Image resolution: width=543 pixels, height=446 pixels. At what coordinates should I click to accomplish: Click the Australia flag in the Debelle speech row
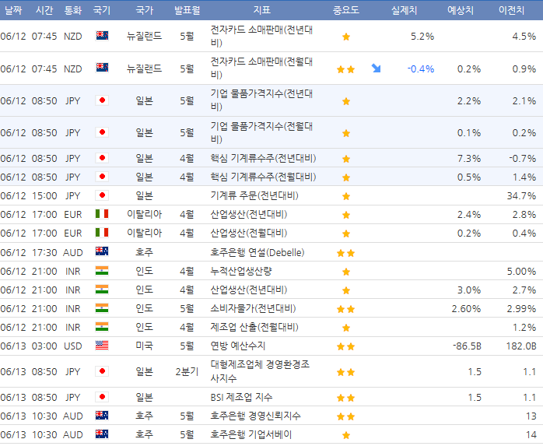click(102, 251)
